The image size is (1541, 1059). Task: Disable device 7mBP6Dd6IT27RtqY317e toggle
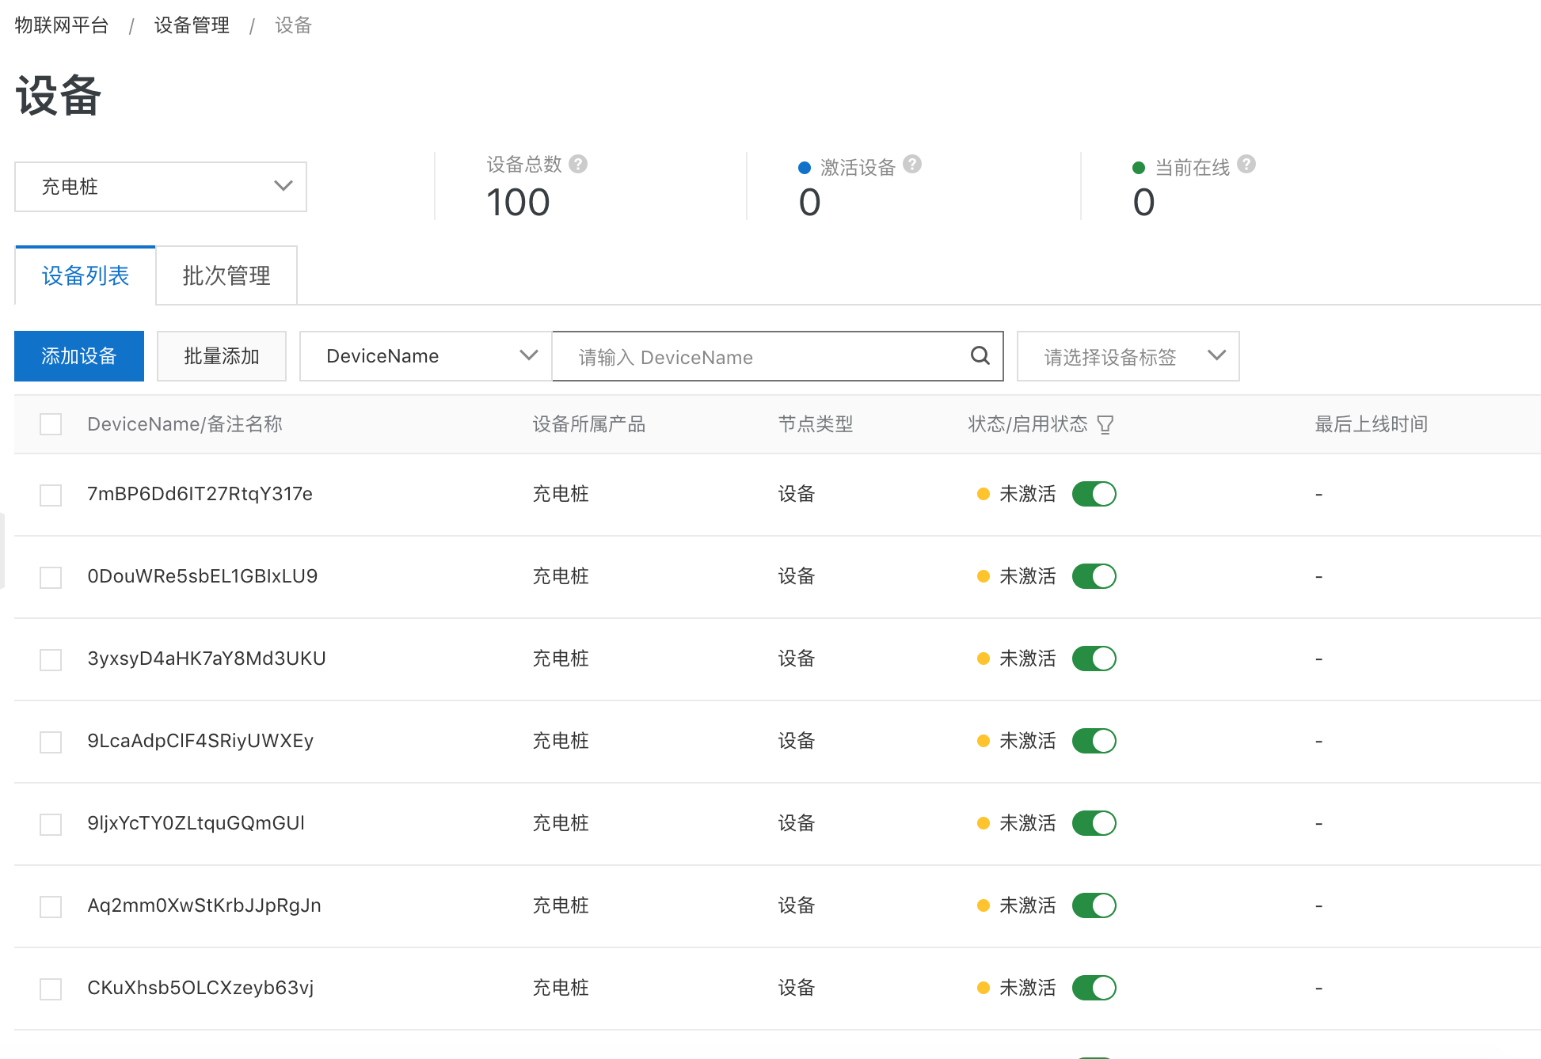coord(1094,494)
